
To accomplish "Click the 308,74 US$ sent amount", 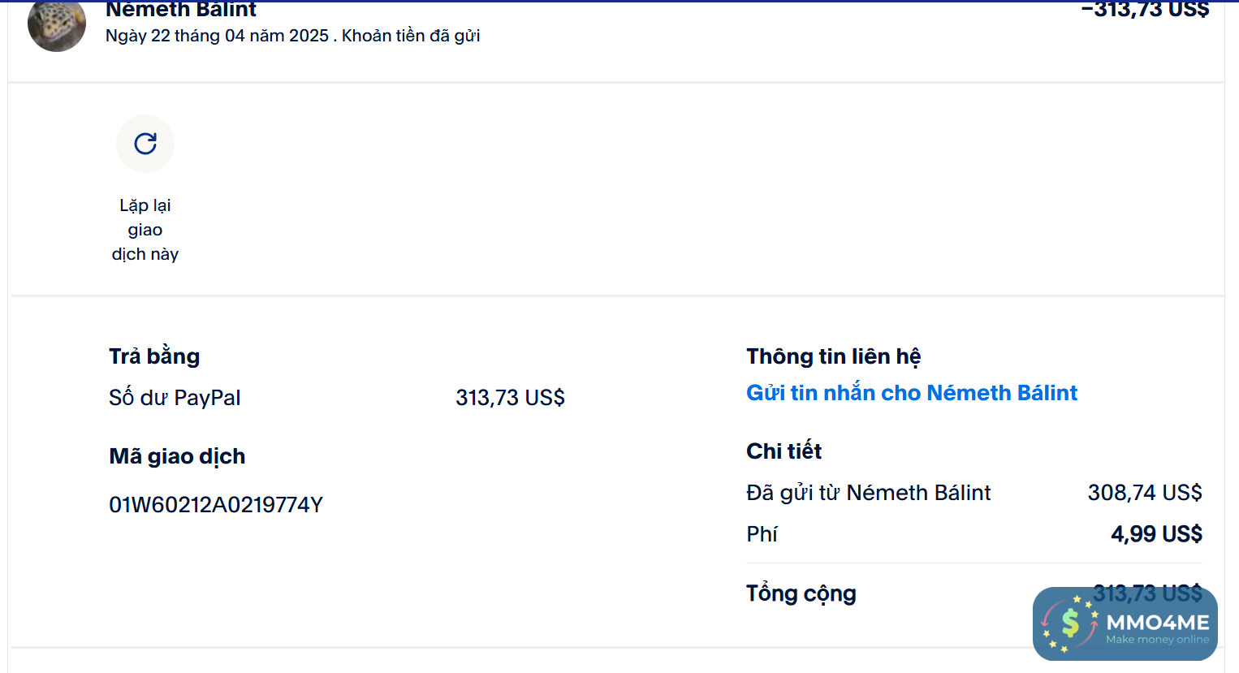I will tap(1144, 493).
